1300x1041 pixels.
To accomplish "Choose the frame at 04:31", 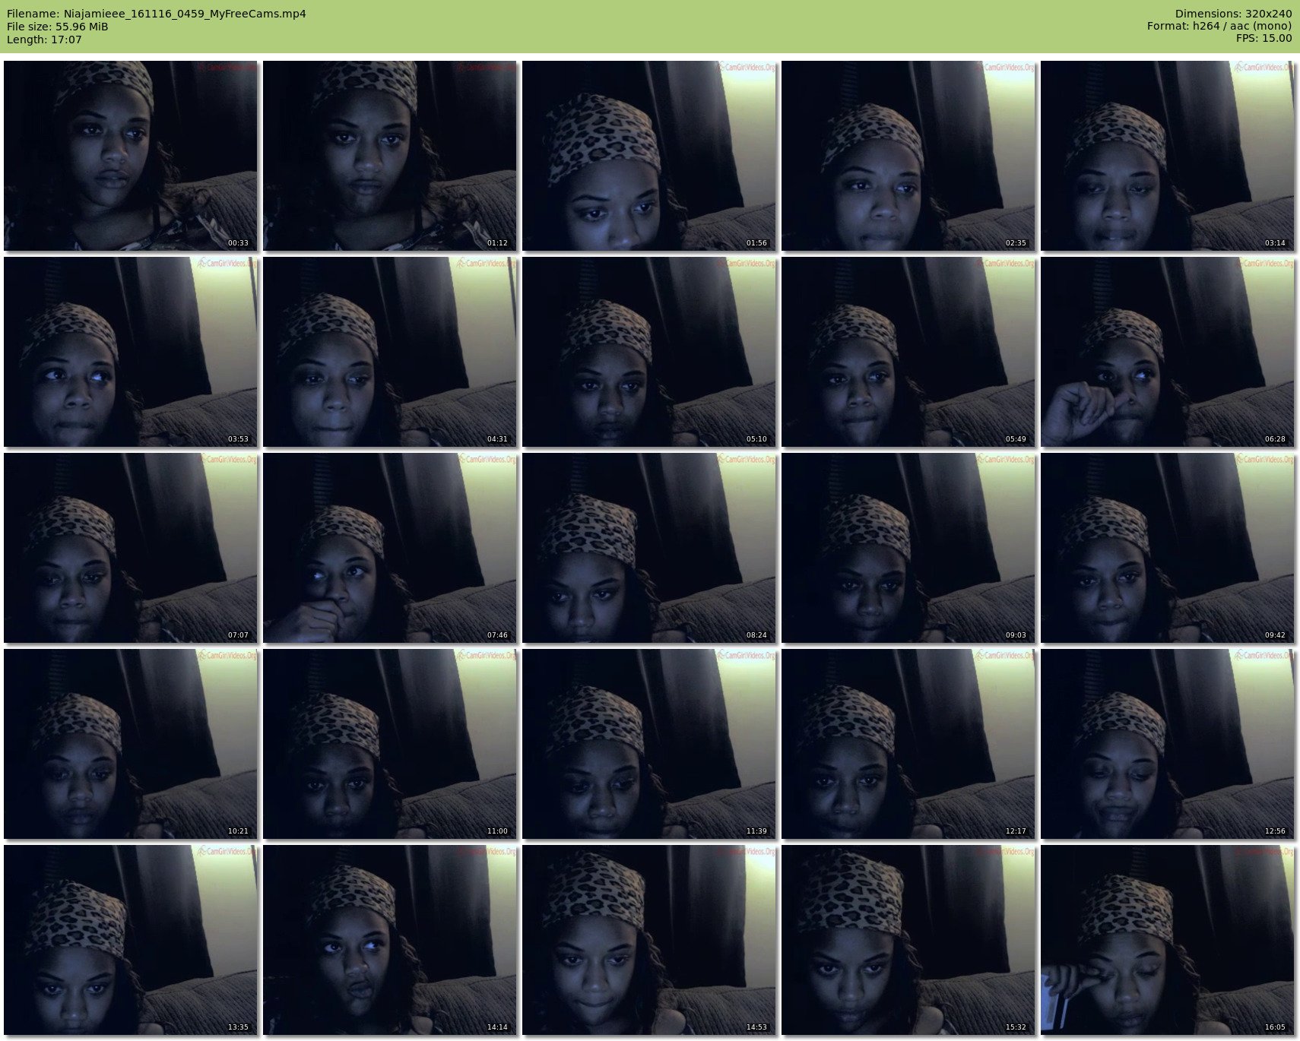I will tap(389, 352).
